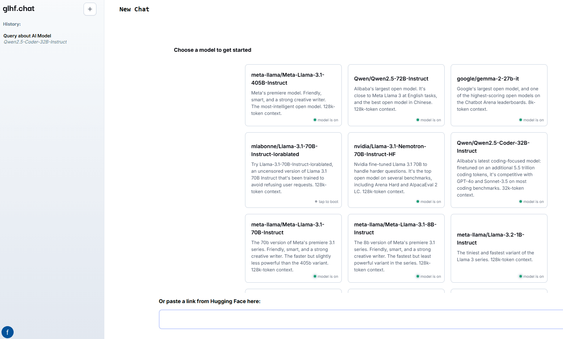Image resolution: width=563 pixels, height=339 pixels.
Task: Click 'model is on' status of Qwen2.5-72B-Instruct
Action: 428,120
